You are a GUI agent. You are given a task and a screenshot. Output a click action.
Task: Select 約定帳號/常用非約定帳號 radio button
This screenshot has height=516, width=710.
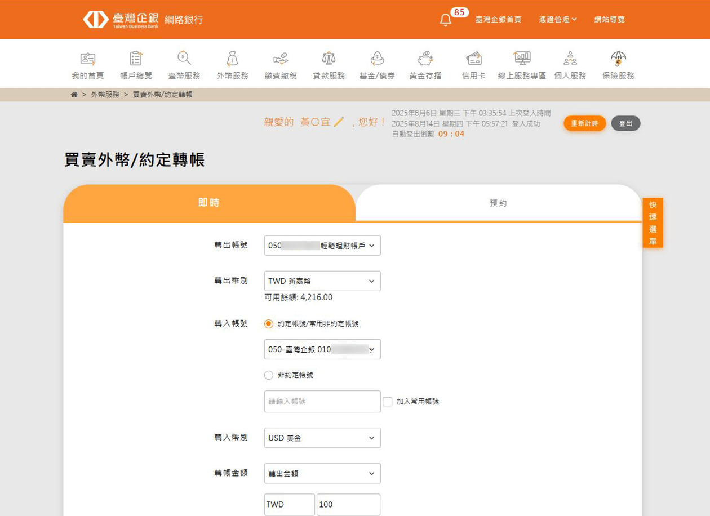269,324
